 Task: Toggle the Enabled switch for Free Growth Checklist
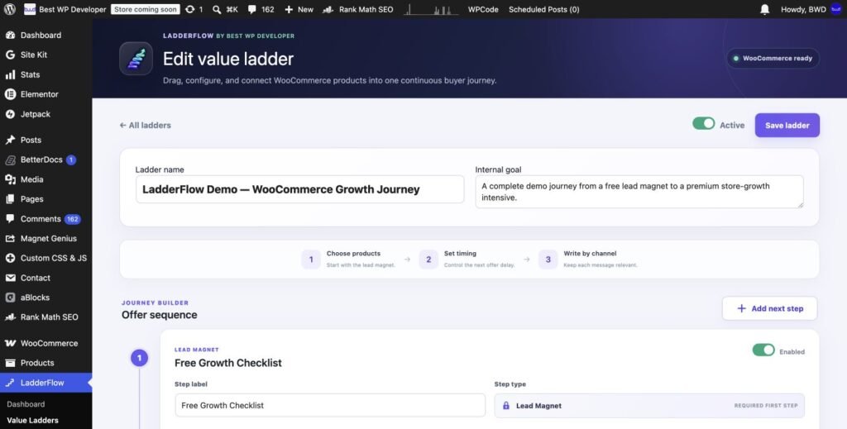tap(763, 350)
